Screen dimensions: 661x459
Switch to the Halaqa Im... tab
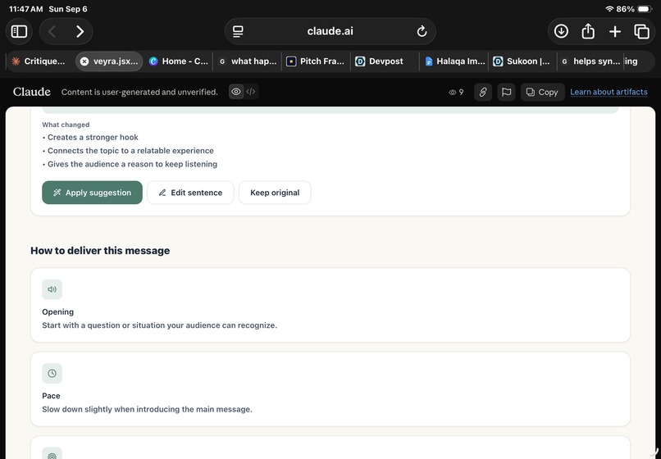[x=454, y=61]
